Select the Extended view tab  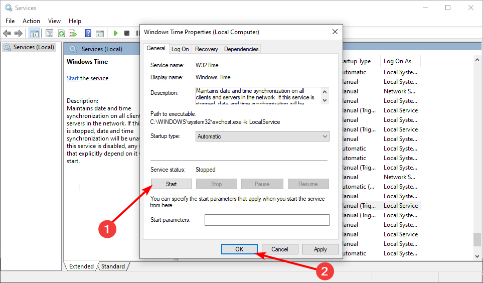[81, 266]
